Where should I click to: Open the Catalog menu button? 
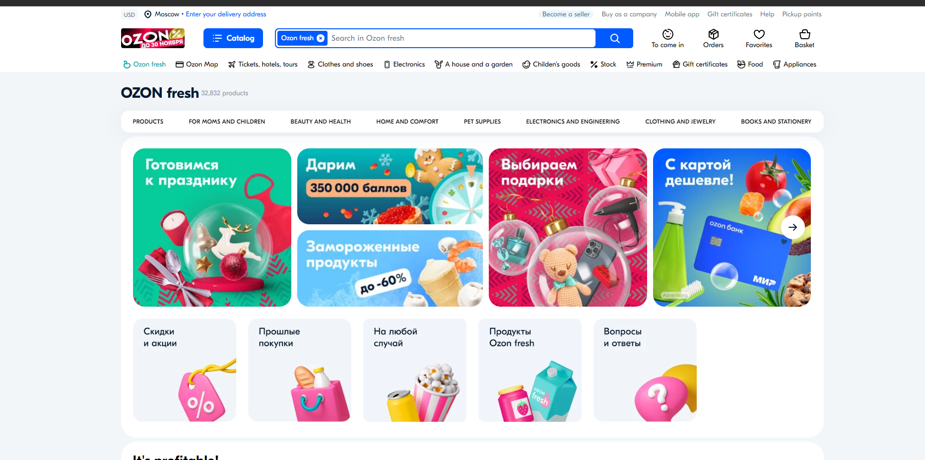[233, 38]
